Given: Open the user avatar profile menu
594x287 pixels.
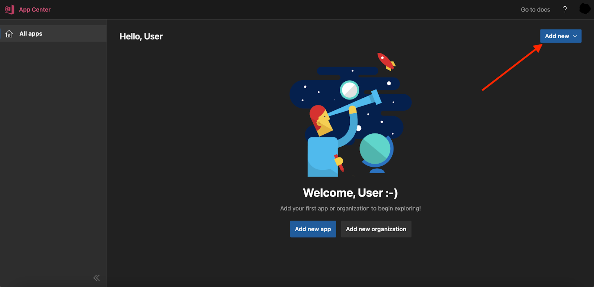Looking at the screenshot, I should [585, 9].
